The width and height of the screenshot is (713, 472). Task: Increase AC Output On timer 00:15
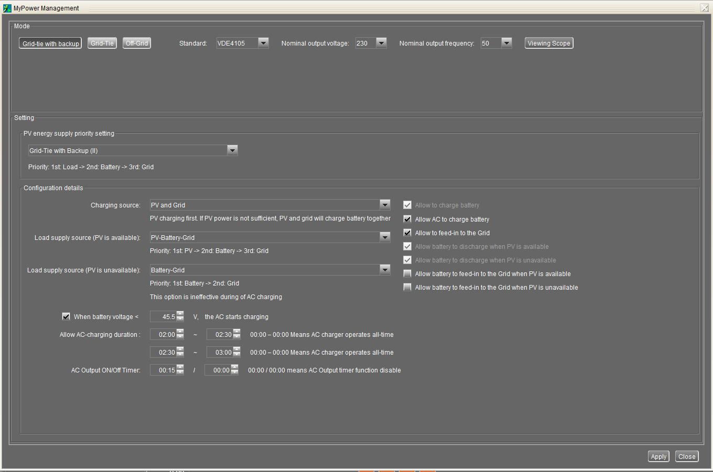[180, 368]
